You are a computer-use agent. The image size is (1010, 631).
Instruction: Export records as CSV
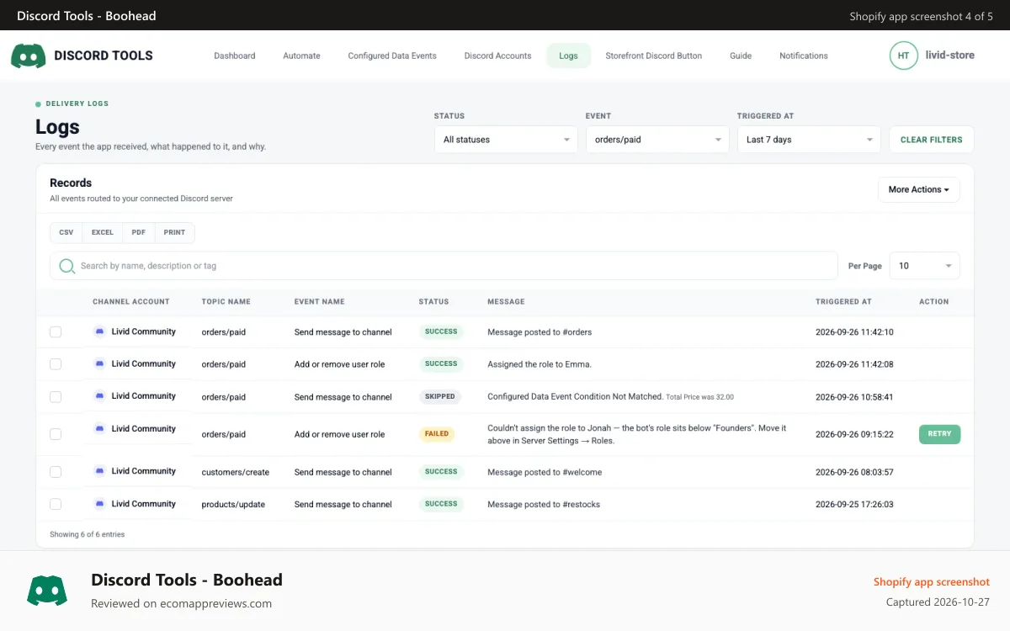click(x=66, y=232)
